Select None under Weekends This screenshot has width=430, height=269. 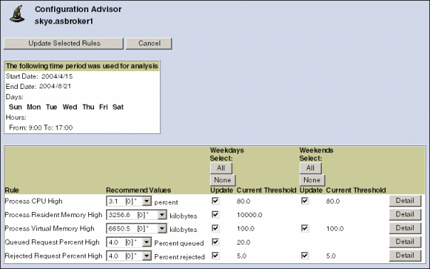click(312, 180)
